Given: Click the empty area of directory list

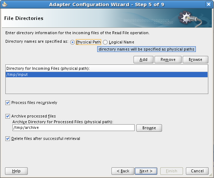Looking at the screenshot, I should click(x=106, y=85).
